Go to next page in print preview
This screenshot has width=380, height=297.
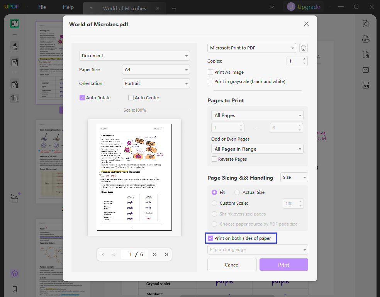click(x=154, y=255)
